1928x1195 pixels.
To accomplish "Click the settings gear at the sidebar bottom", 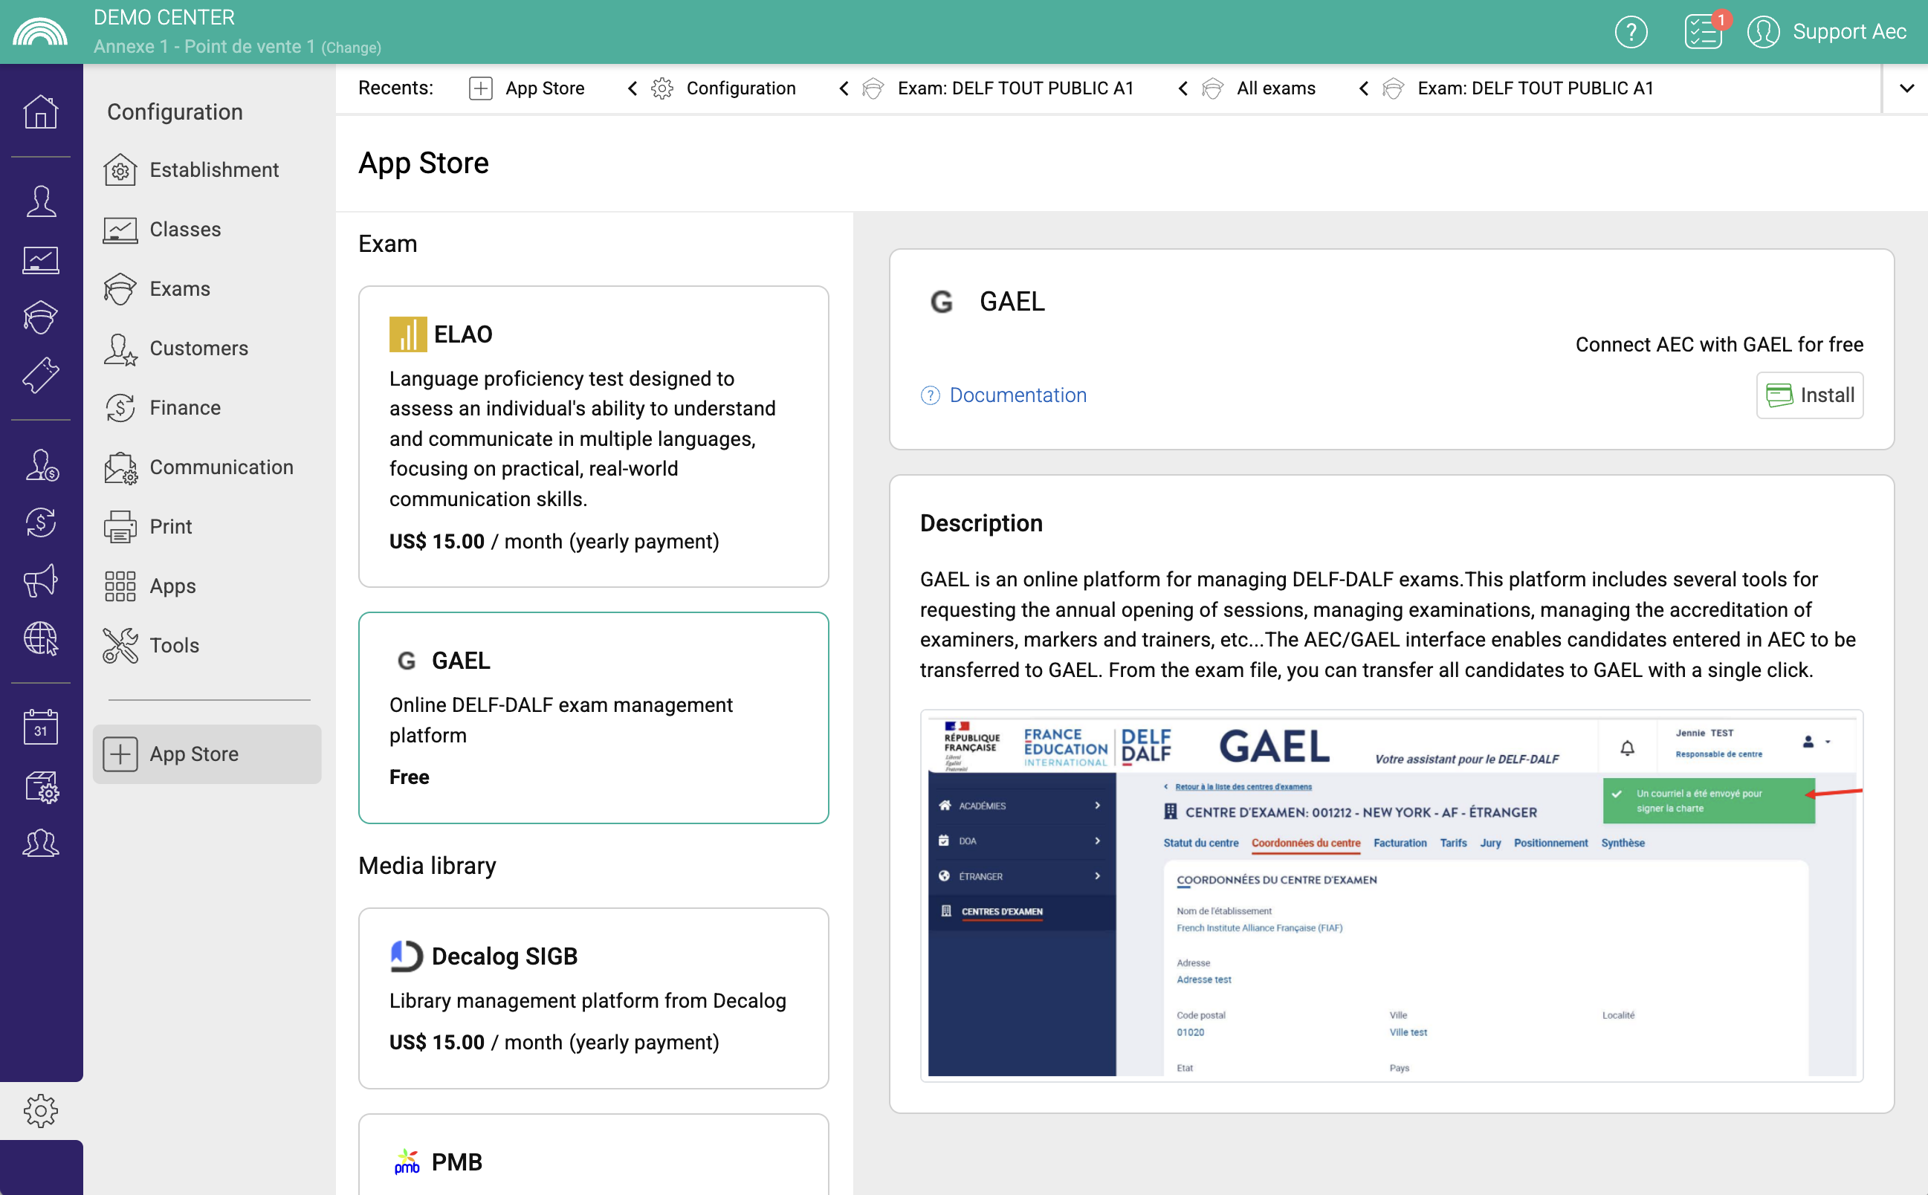I will (x=40, y=1110).
